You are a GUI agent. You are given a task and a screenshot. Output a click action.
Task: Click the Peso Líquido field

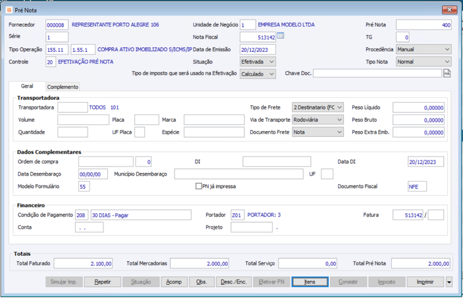click(418, 107)
